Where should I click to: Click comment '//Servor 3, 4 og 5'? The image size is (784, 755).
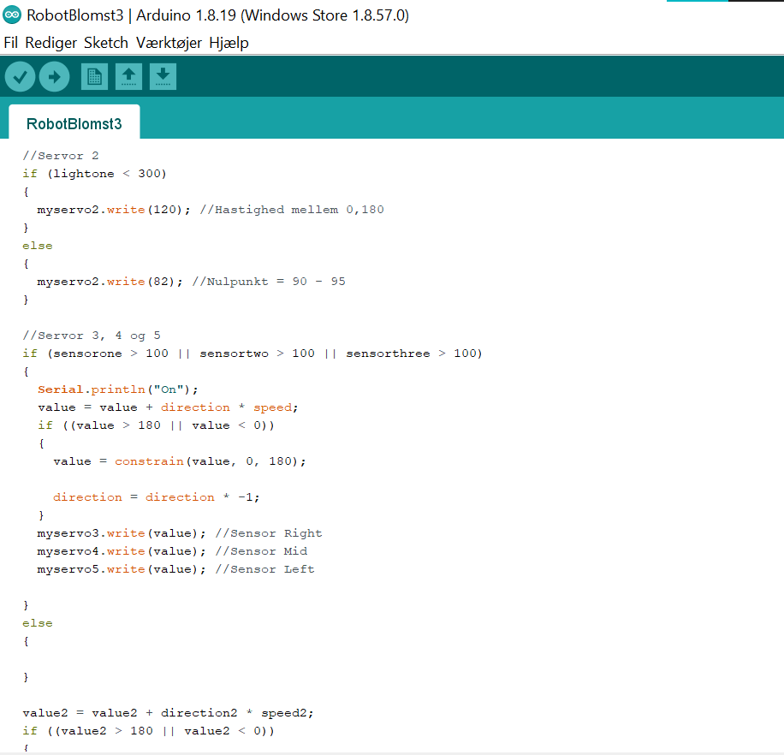[x=92, y=336]
